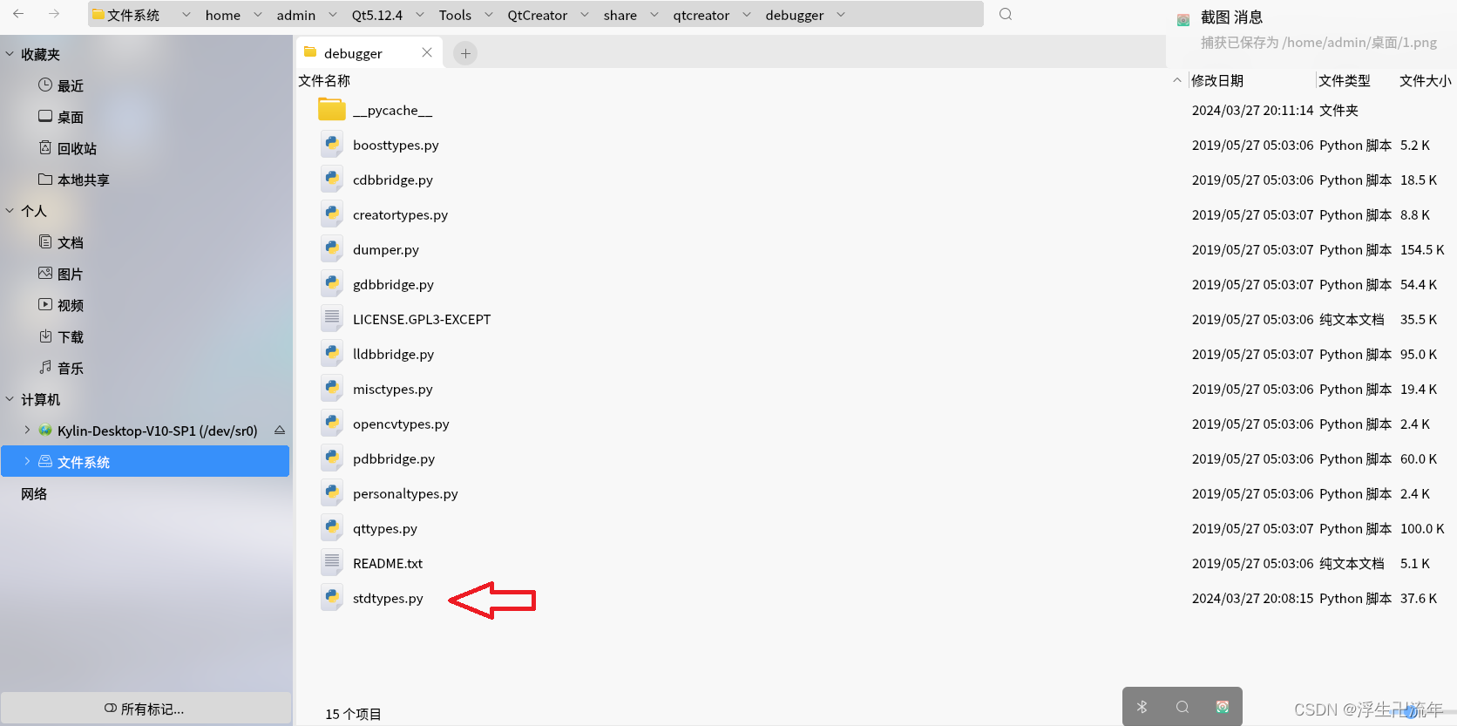Open dropdown after share in the path bar

point(654,15)
